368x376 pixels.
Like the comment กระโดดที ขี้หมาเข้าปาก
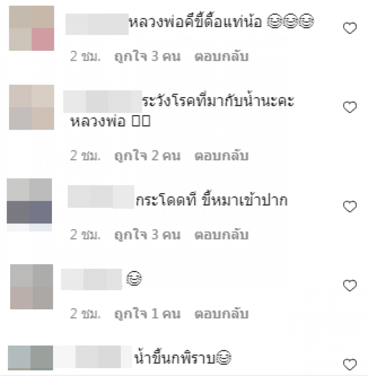(350, 206)
